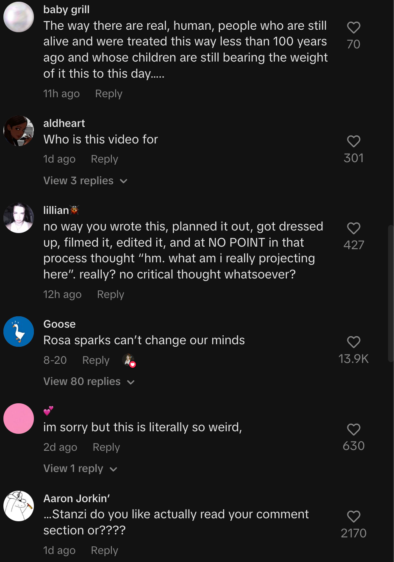Reply to baby grill's comment
Viewport: 394px width, 562px height.
click(108, 94)
